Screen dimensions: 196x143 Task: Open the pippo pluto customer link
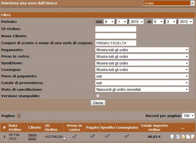(33, 137)
